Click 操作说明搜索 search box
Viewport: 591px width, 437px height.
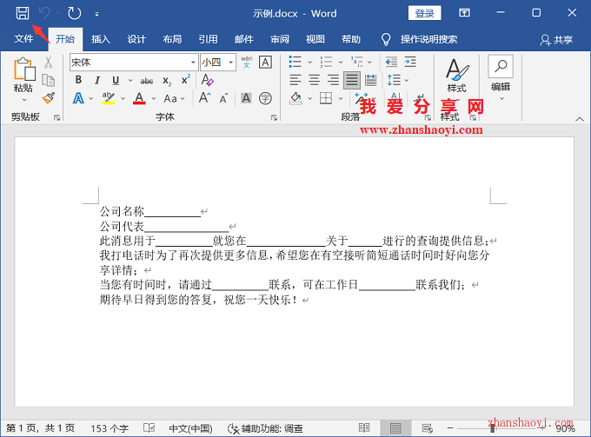(x=429, y=39)
